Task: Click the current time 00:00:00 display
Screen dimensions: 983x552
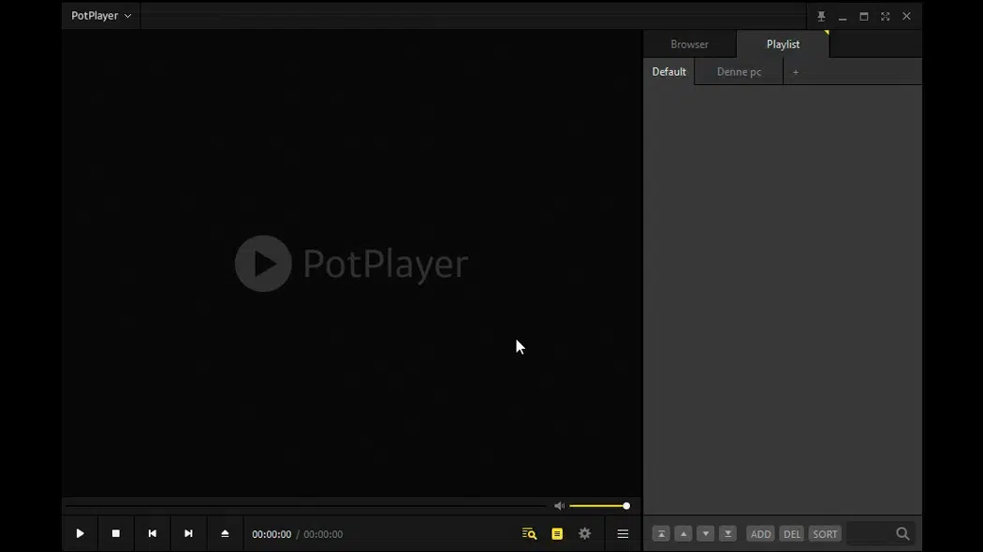Action: tap(271, 534)
